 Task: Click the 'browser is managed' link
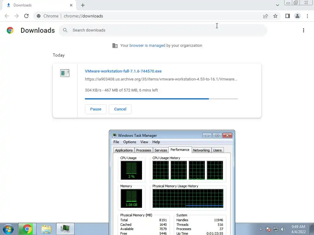pyautogui.click(x=147, y=46)
